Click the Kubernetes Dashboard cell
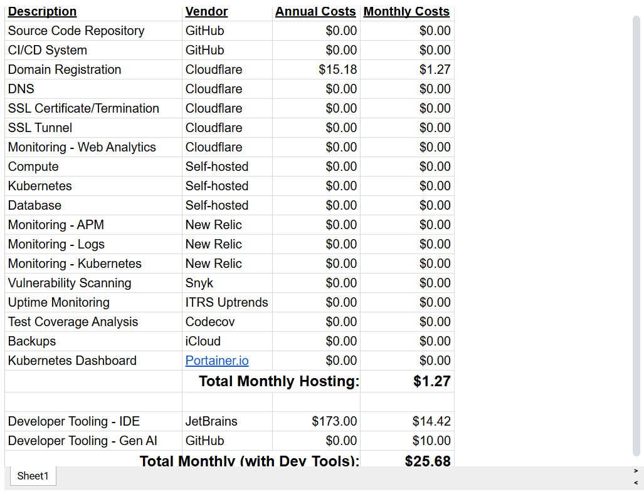 (93, 361)
